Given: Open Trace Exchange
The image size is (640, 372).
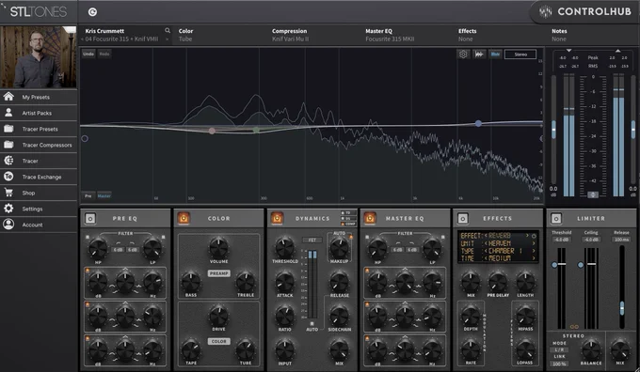Looking at the screenshot, I should point(39,177).
